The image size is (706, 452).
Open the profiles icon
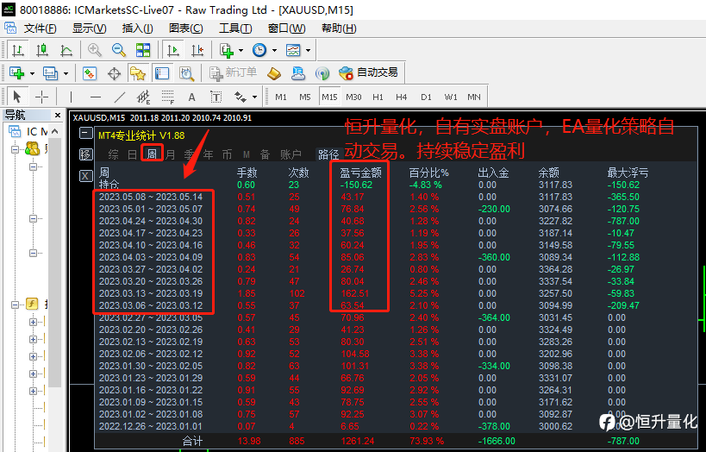(x=50, y=73)
